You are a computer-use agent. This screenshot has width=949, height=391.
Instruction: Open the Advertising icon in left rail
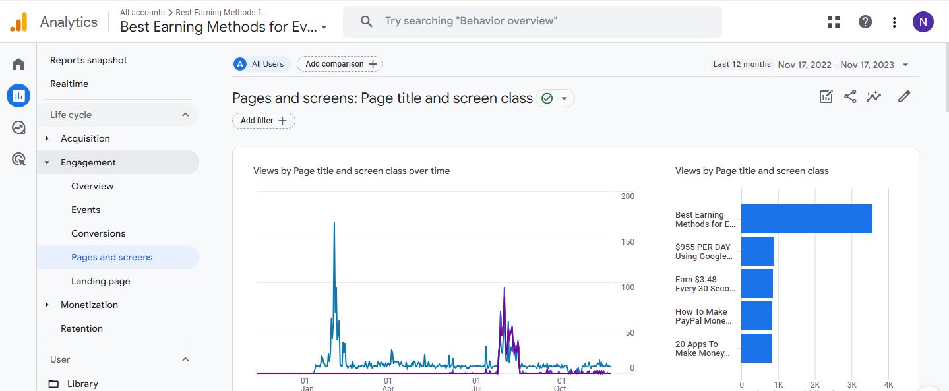(18, 159)
